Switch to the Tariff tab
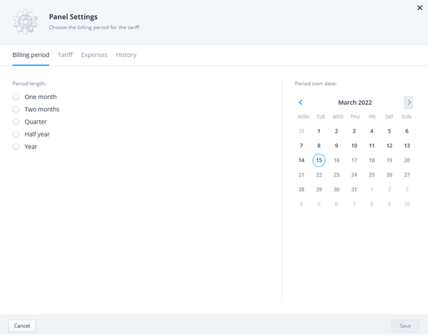 [65, 55]
